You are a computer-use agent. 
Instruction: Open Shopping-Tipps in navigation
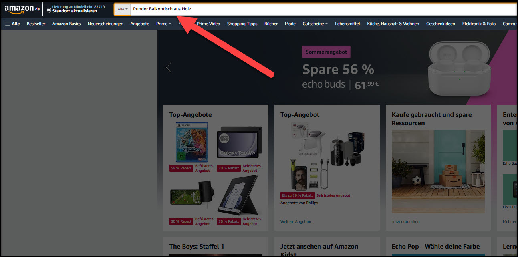[242, 24]
